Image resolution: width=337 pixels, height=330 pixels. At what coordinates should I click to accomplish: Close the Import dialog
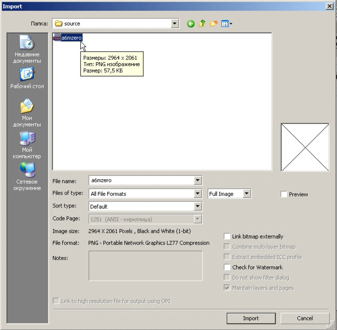[x=329, y=6]
